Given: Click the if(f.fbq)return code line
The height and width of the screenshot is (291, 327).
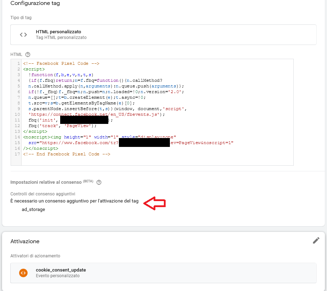Looking at the screenshot, I should click(95, 80).
